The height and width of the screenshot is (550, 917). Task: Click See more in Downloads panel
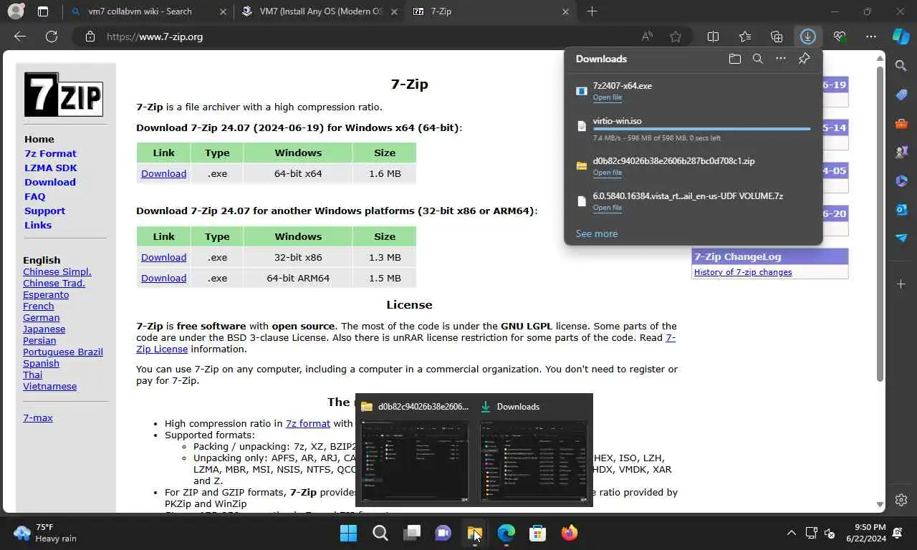(596, 233)
